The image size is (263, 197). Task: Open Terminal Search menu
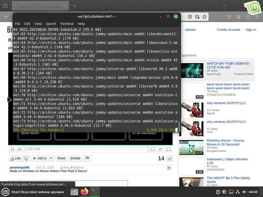[51, 24]
